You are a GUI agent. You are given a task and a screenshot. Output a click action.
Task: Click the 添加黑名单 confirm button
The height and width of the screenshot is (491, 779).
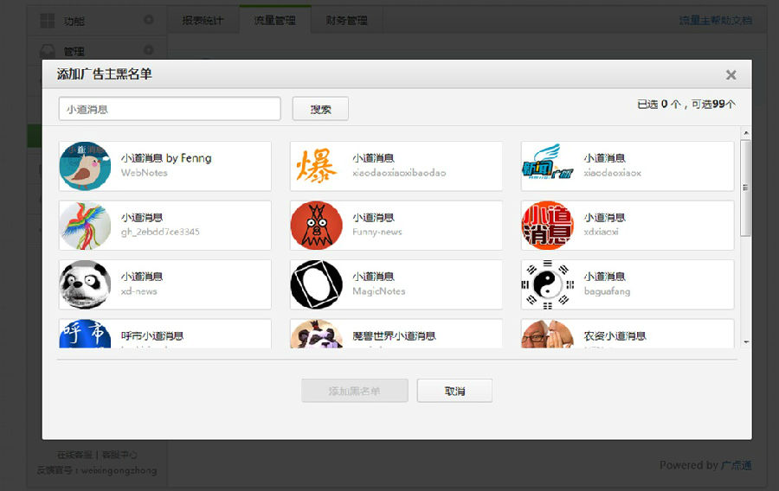tap(354, 391)
